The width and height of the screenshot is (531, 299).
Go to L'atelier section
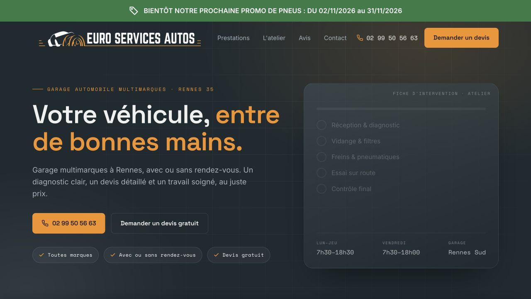click(274, 38)
